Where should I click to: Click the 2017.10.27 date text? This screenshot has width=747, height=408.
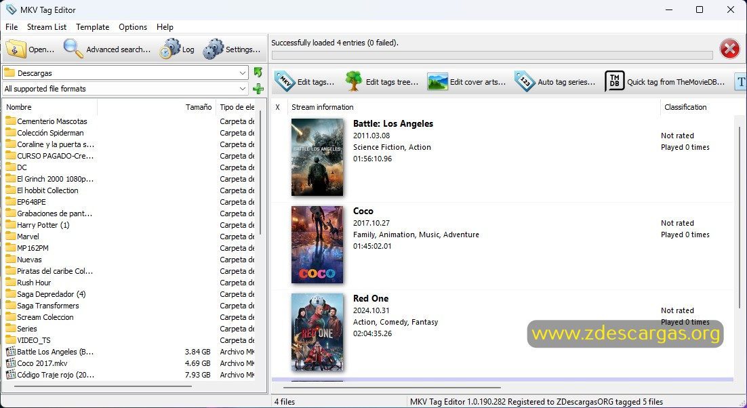pyautogui.click(x=371, y=223)
